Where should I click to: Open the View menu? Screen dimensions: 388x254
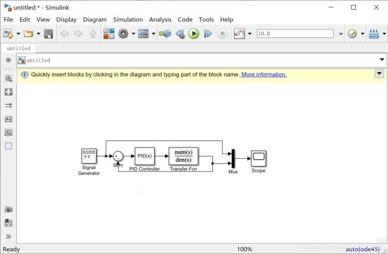pyautogui.click(x=43, y=20)
